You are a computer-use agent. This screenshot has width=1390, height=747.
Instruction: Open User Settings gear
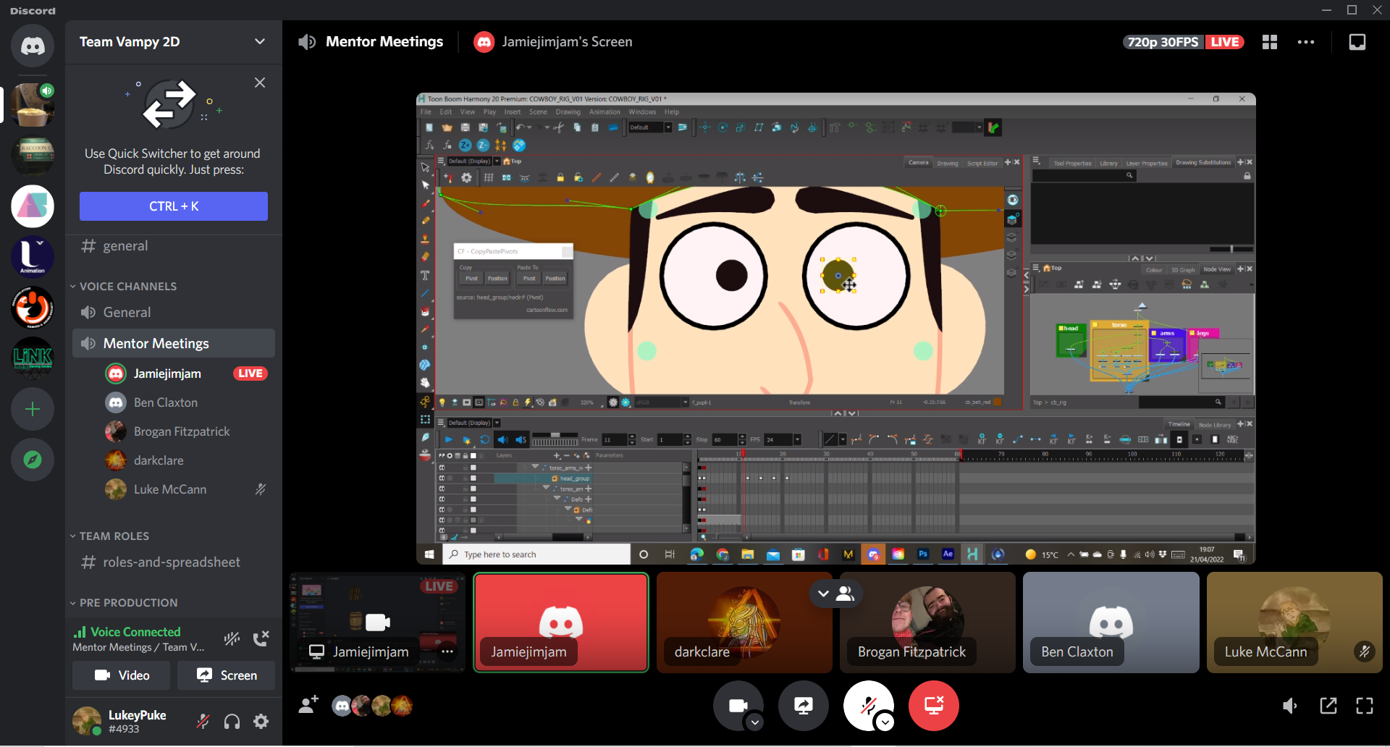pos(261,721)
